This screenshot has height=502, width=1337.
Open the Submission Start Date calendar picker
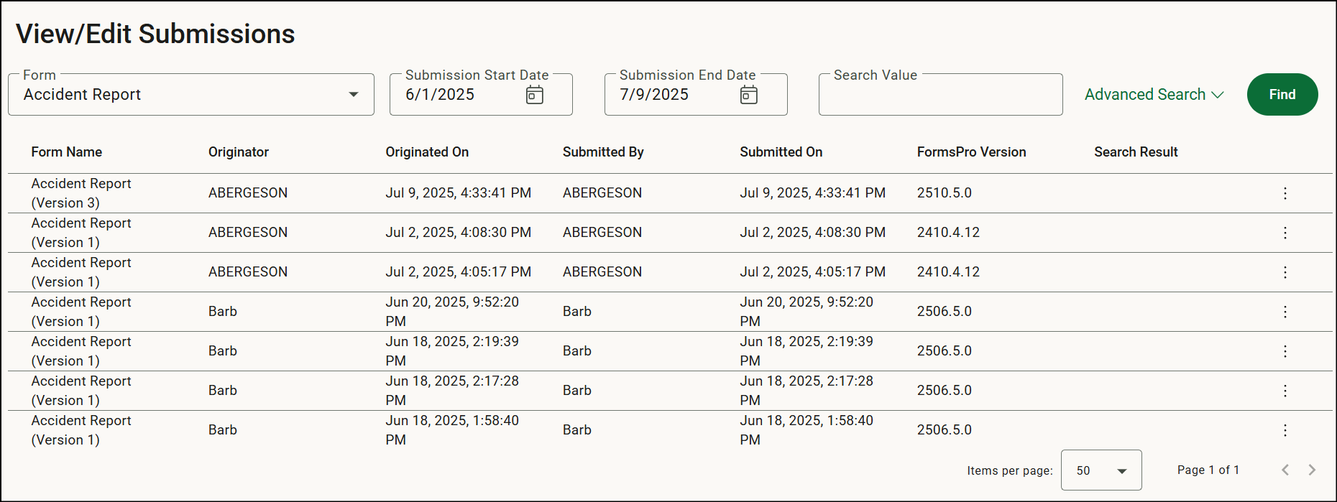[x=534, y=95]
